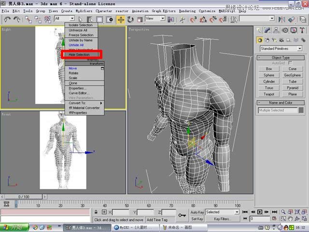Activate the Select and Move tool

click(121, 19)
